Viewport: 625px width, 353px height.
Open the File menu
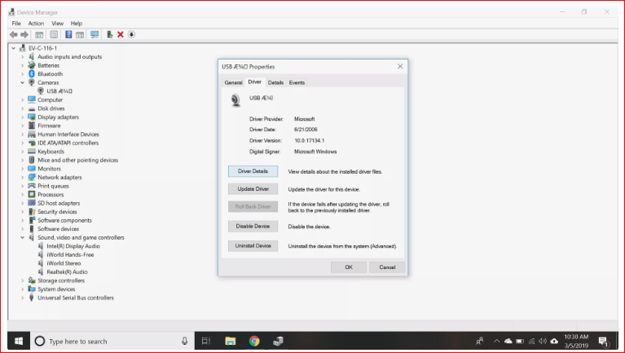tap(16, 24)
